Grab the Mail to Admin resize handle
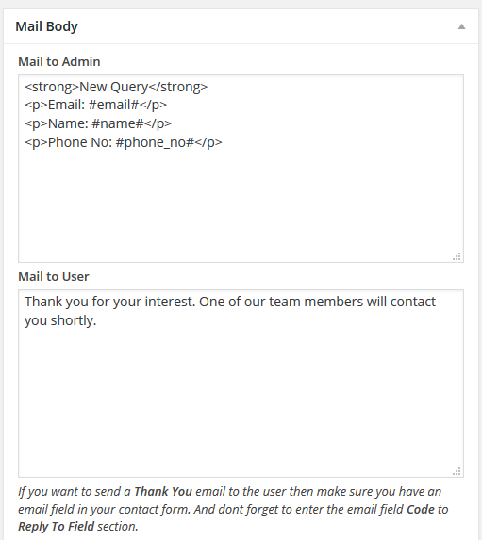 [457, 257]
